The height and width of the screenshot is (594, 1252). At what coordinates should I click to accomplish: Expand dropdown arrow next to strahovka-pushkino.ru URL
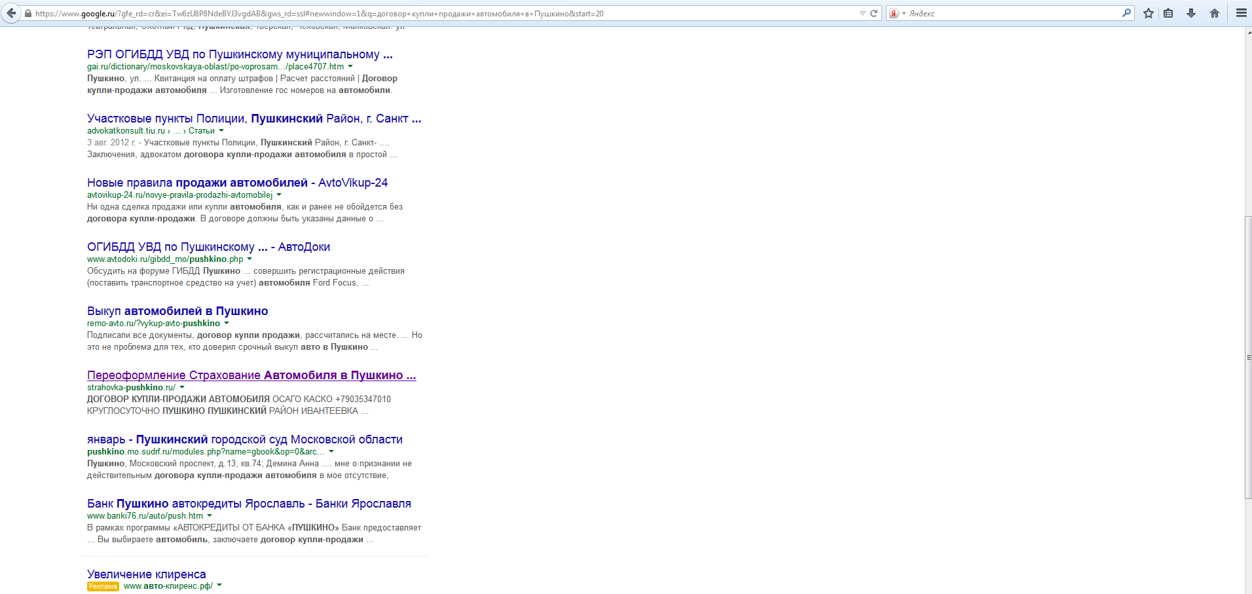[182, 388]
